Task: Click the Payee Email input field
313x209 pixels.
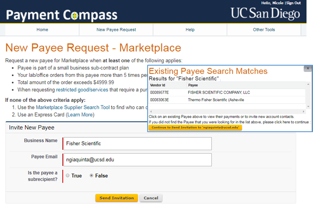Action: pyautogui.click(x=137, y=160)
